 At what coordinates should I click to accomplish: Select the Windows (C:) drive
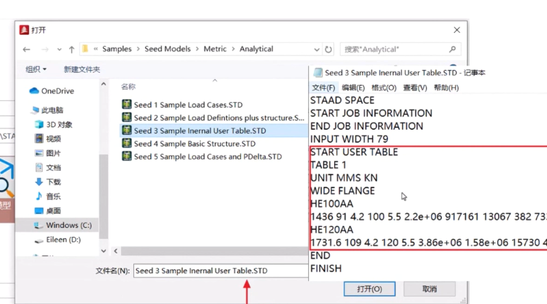[63, 225]
